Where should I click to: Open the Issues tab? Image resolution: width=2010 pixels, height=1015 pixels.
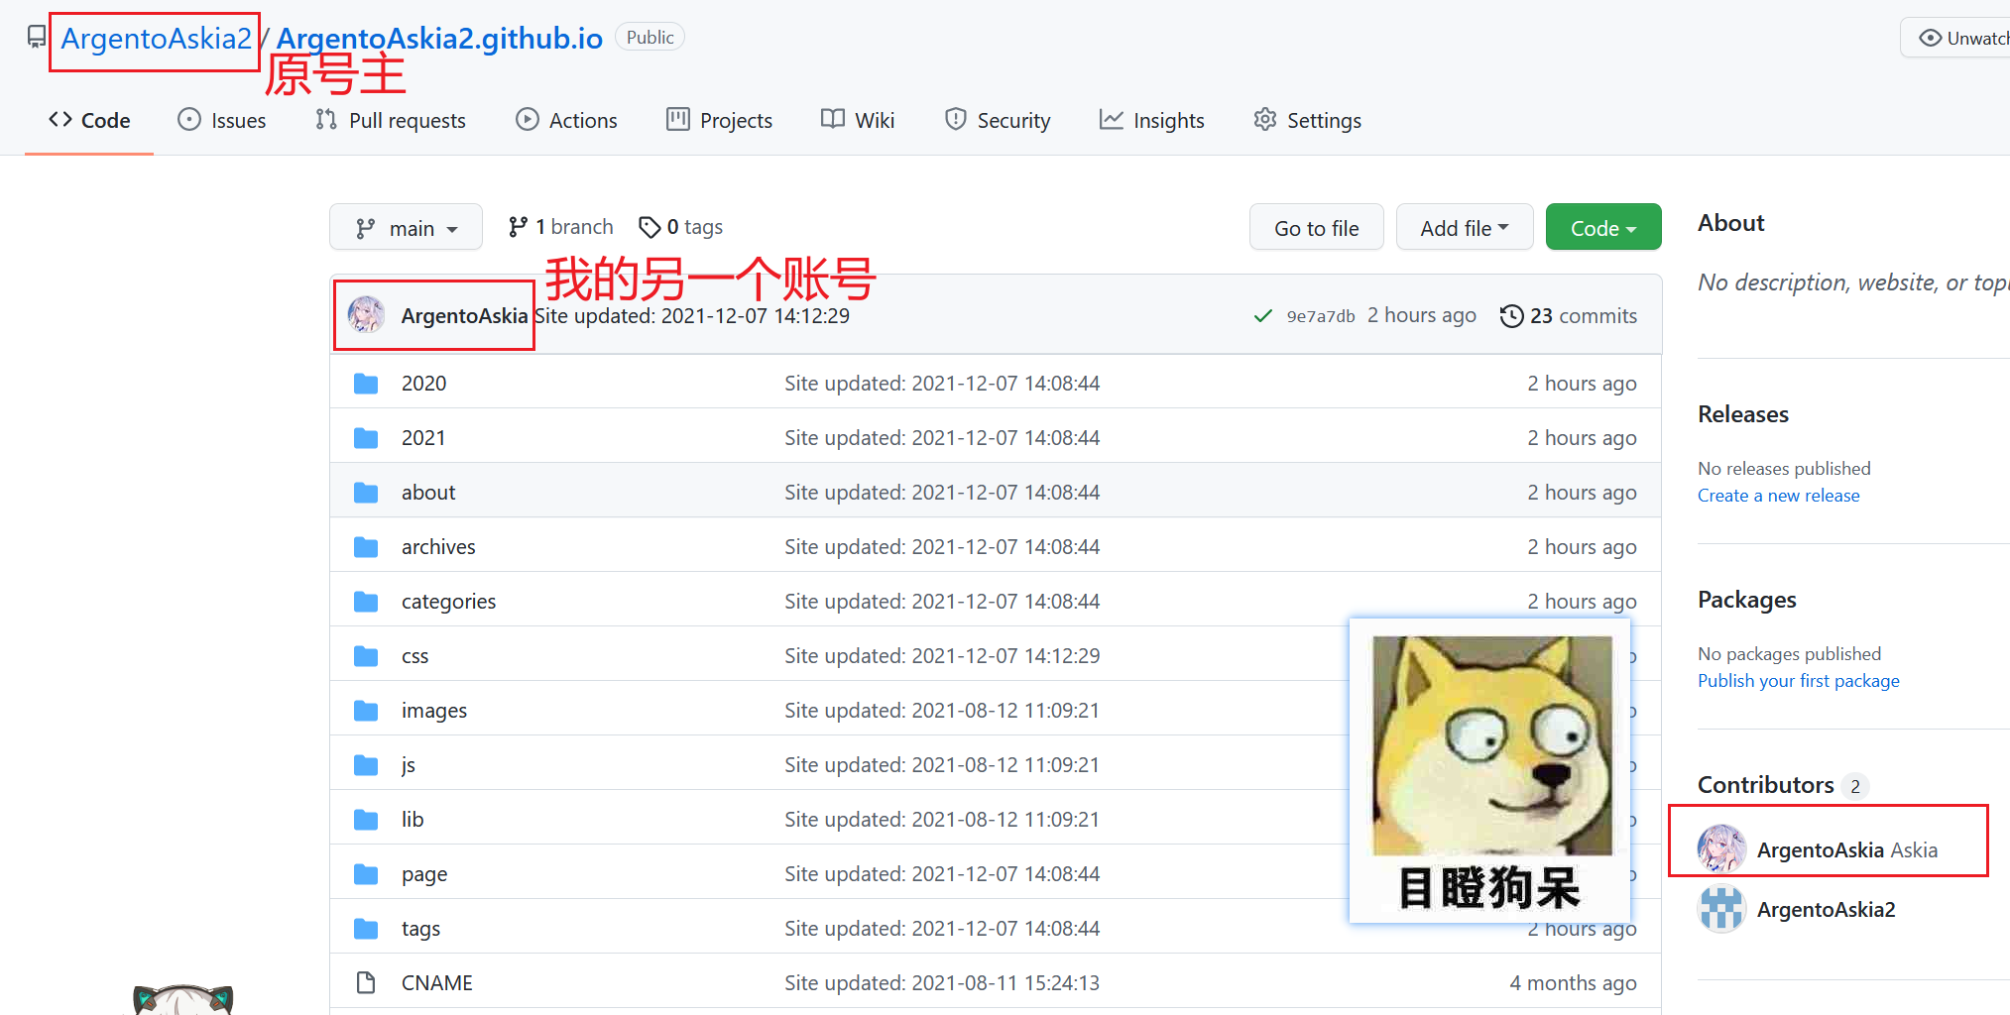[x=222, y=120]
